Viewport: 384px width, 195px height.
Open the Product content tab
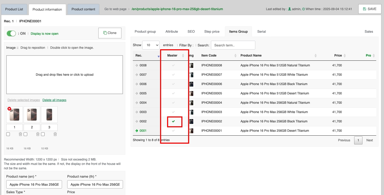(x=83, y=9)
